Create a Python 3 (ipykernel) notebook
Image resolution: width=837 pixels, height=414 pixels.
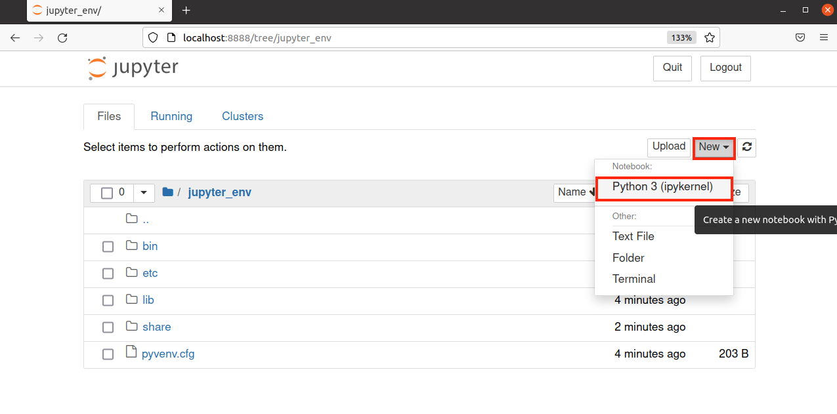point(663,187)
